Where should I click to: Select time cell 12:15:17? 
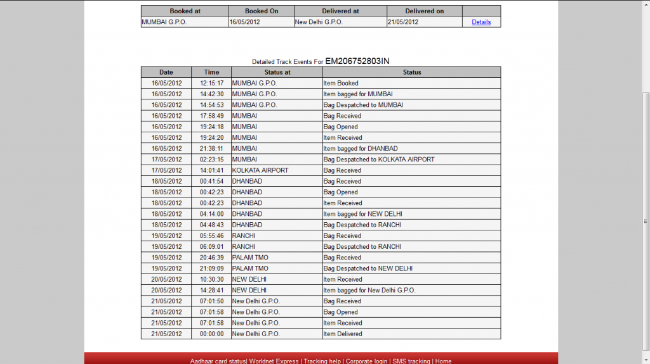(211, 83)
